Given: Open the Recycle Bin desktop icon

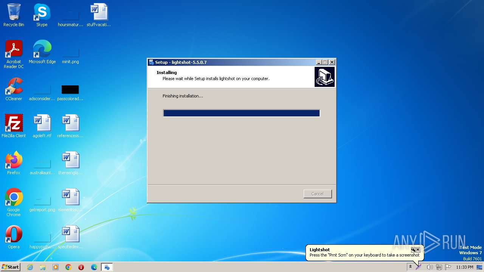Looking at the screenshot, I should click(x=14, y=15).
